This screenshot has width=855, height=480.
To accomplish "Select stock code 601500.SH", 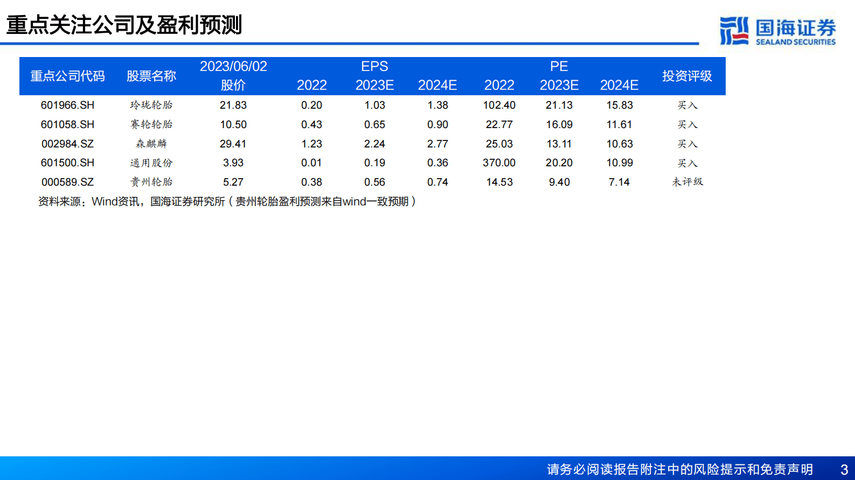I will [67, 163].
